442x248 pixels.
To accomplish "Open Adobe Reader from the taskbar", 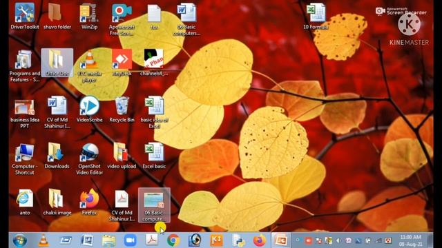I will point(152,240).
